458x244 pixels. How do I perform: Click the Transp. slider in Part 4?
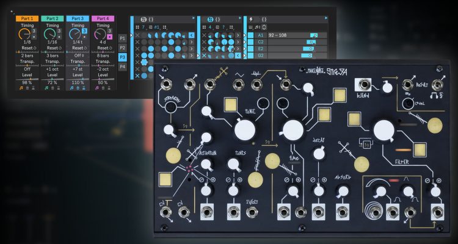point(103,65)
